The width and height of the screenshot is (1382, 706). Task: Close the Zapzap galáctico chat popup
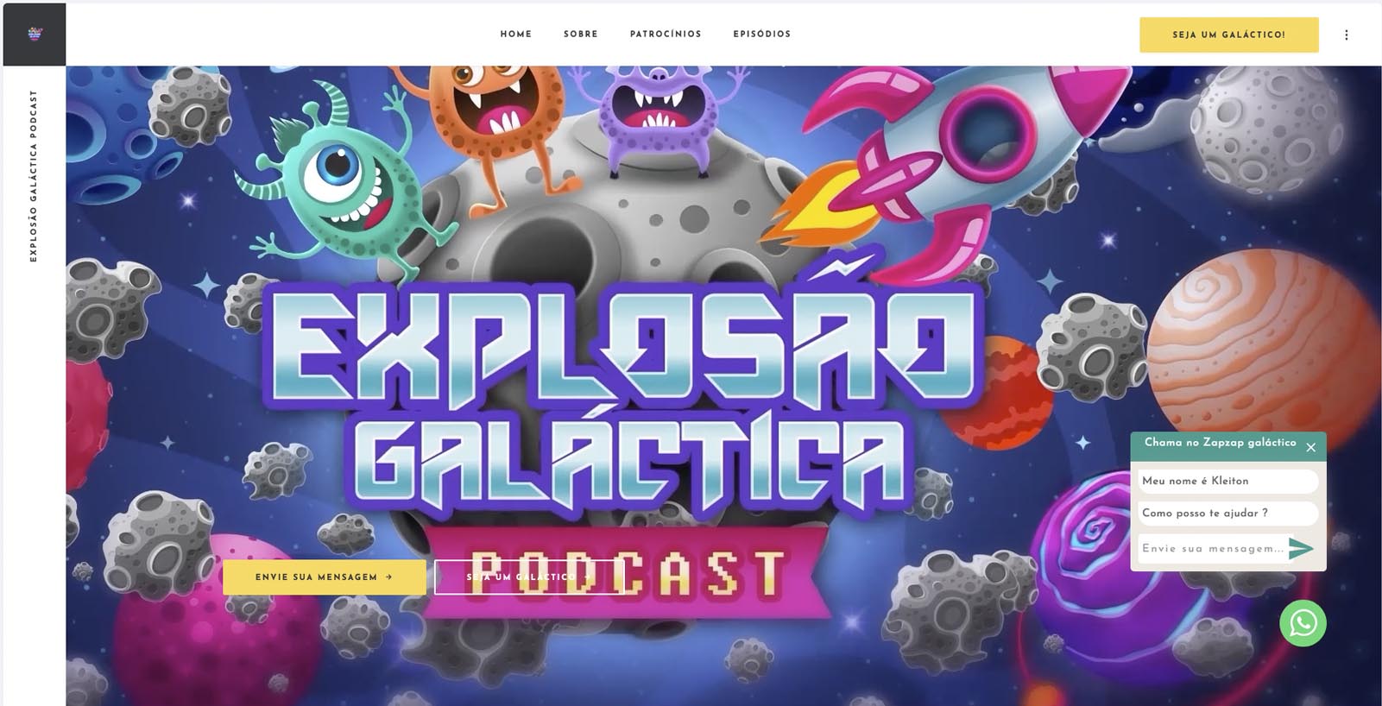pos(1310,447)
